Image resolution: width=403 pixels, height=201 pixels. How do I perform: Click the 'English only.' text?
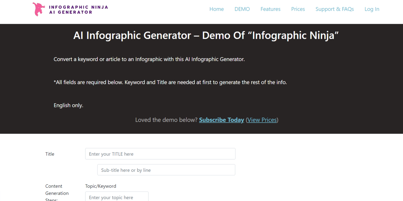[68, 105]
